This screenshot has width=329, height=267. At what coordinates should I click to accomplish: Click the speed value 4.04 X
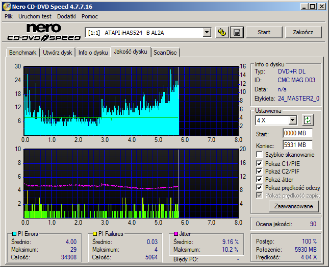(309, 257)
